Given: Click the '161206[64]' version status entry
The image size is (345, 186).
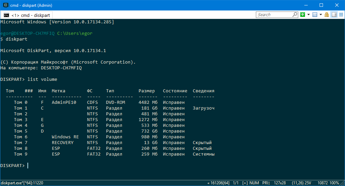Looking at the screenshot, I should 219,183.
